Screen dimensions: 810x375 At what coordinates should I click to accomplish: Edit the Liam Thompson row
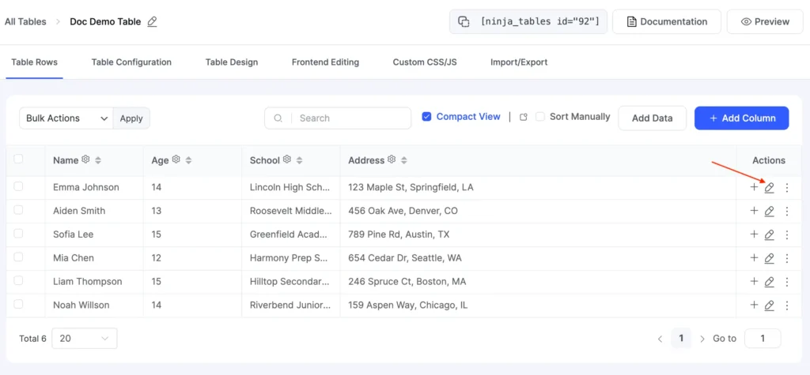(x=769, y=282)
